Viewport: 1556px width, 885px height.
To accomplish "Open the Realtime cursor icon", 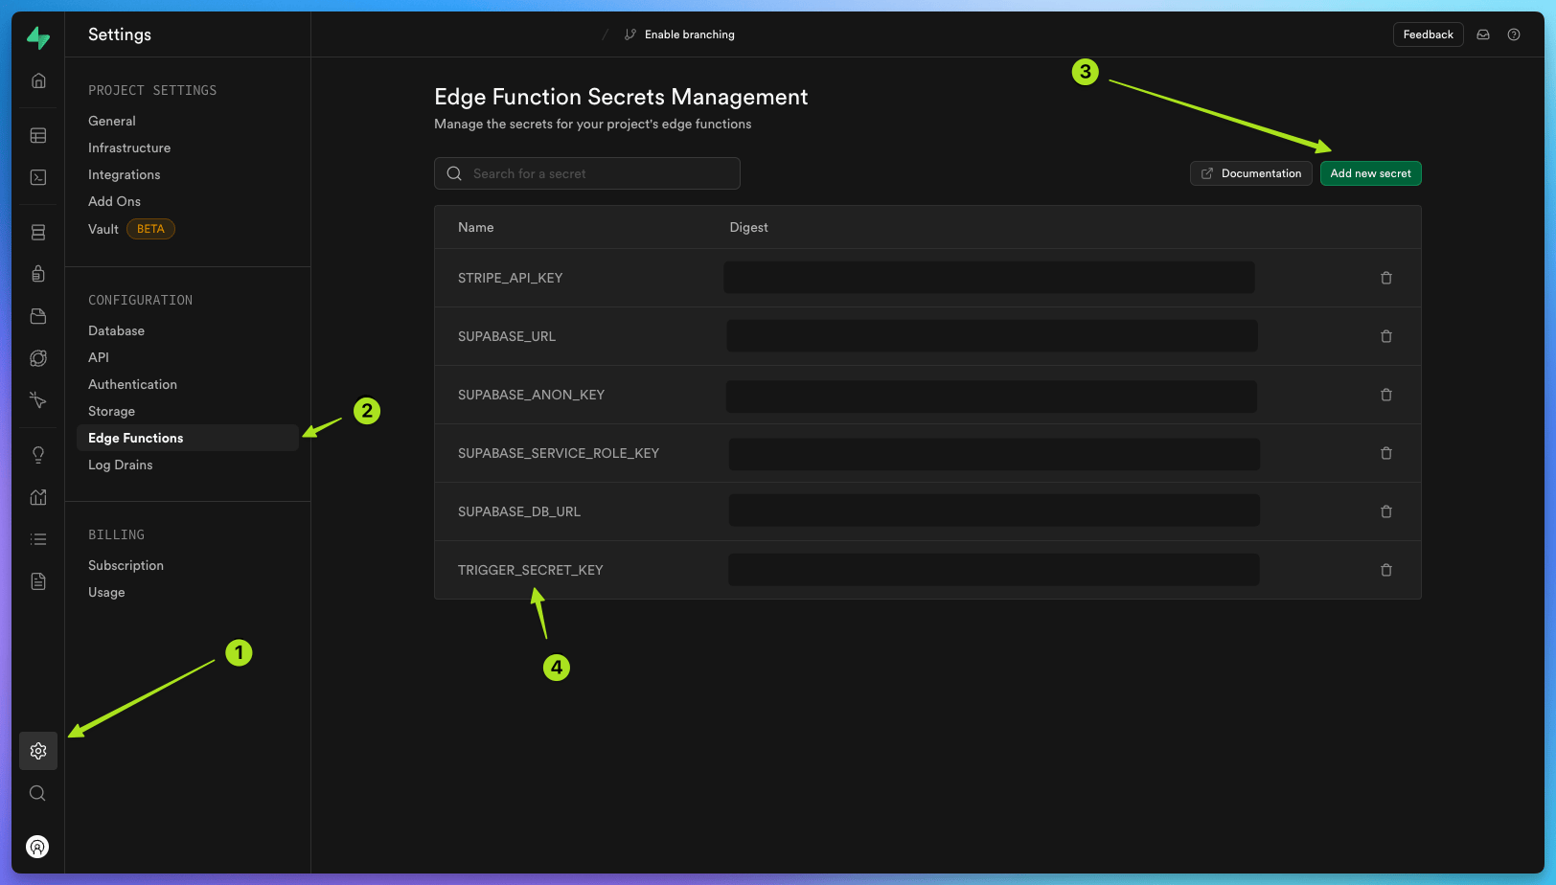I will click(38, 399).
